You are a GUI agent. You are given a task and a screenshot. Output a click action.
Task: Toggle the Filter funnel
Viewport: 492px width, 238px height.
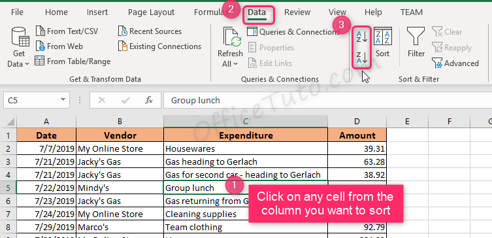[416, 42]
